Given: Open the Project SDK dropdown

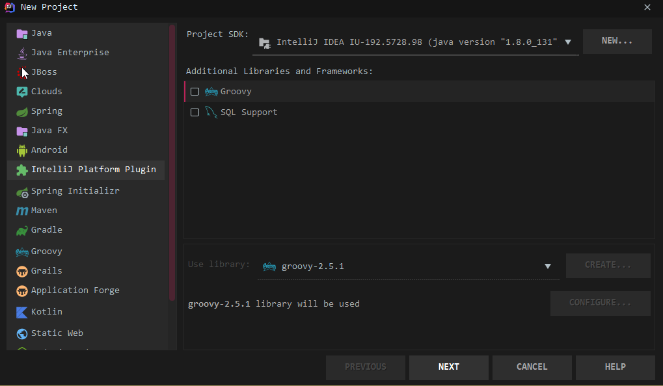Looking at the screenshot, I should coord(567,41).
